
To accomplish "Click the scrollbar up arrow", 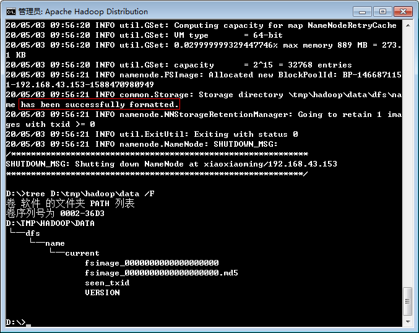I will coord(408,25).
